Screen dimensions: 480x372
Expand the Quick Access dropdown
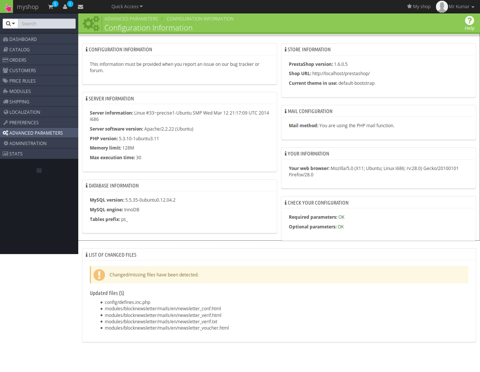click(127, 7)
